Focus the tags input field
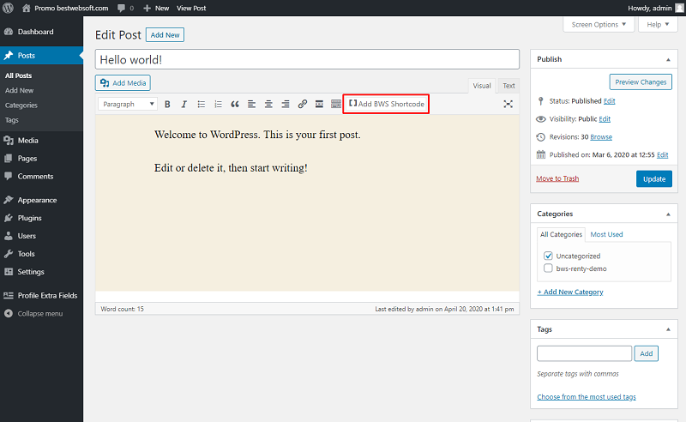Image resolution: width=686 pixels, height=422 pixels. 585,353
